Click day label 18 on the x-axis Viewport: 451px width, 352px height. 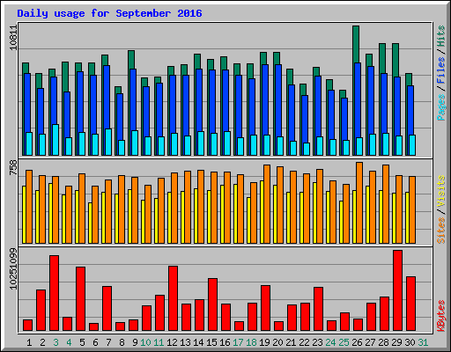point(251,342)
